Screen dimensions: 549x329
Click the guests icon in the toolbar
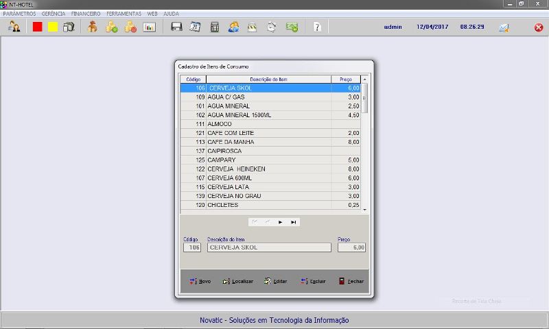[x=14, y=27]
